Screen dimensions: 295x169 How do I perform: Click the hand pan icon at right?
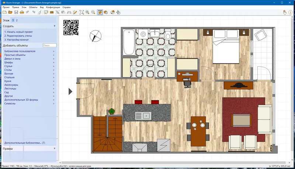click(285, 13)
